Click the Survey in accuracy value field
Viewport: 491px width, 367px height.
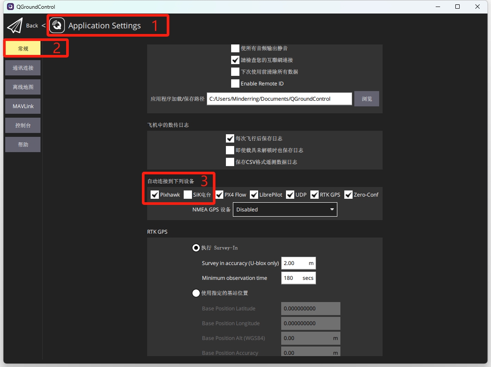coord(299,263)
